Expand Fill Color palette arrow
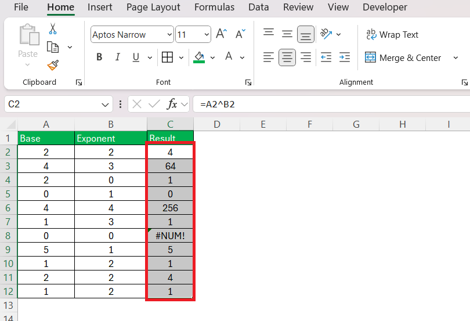Image resolution: width=470 pixels, height=321 pixels. [212, 57]
